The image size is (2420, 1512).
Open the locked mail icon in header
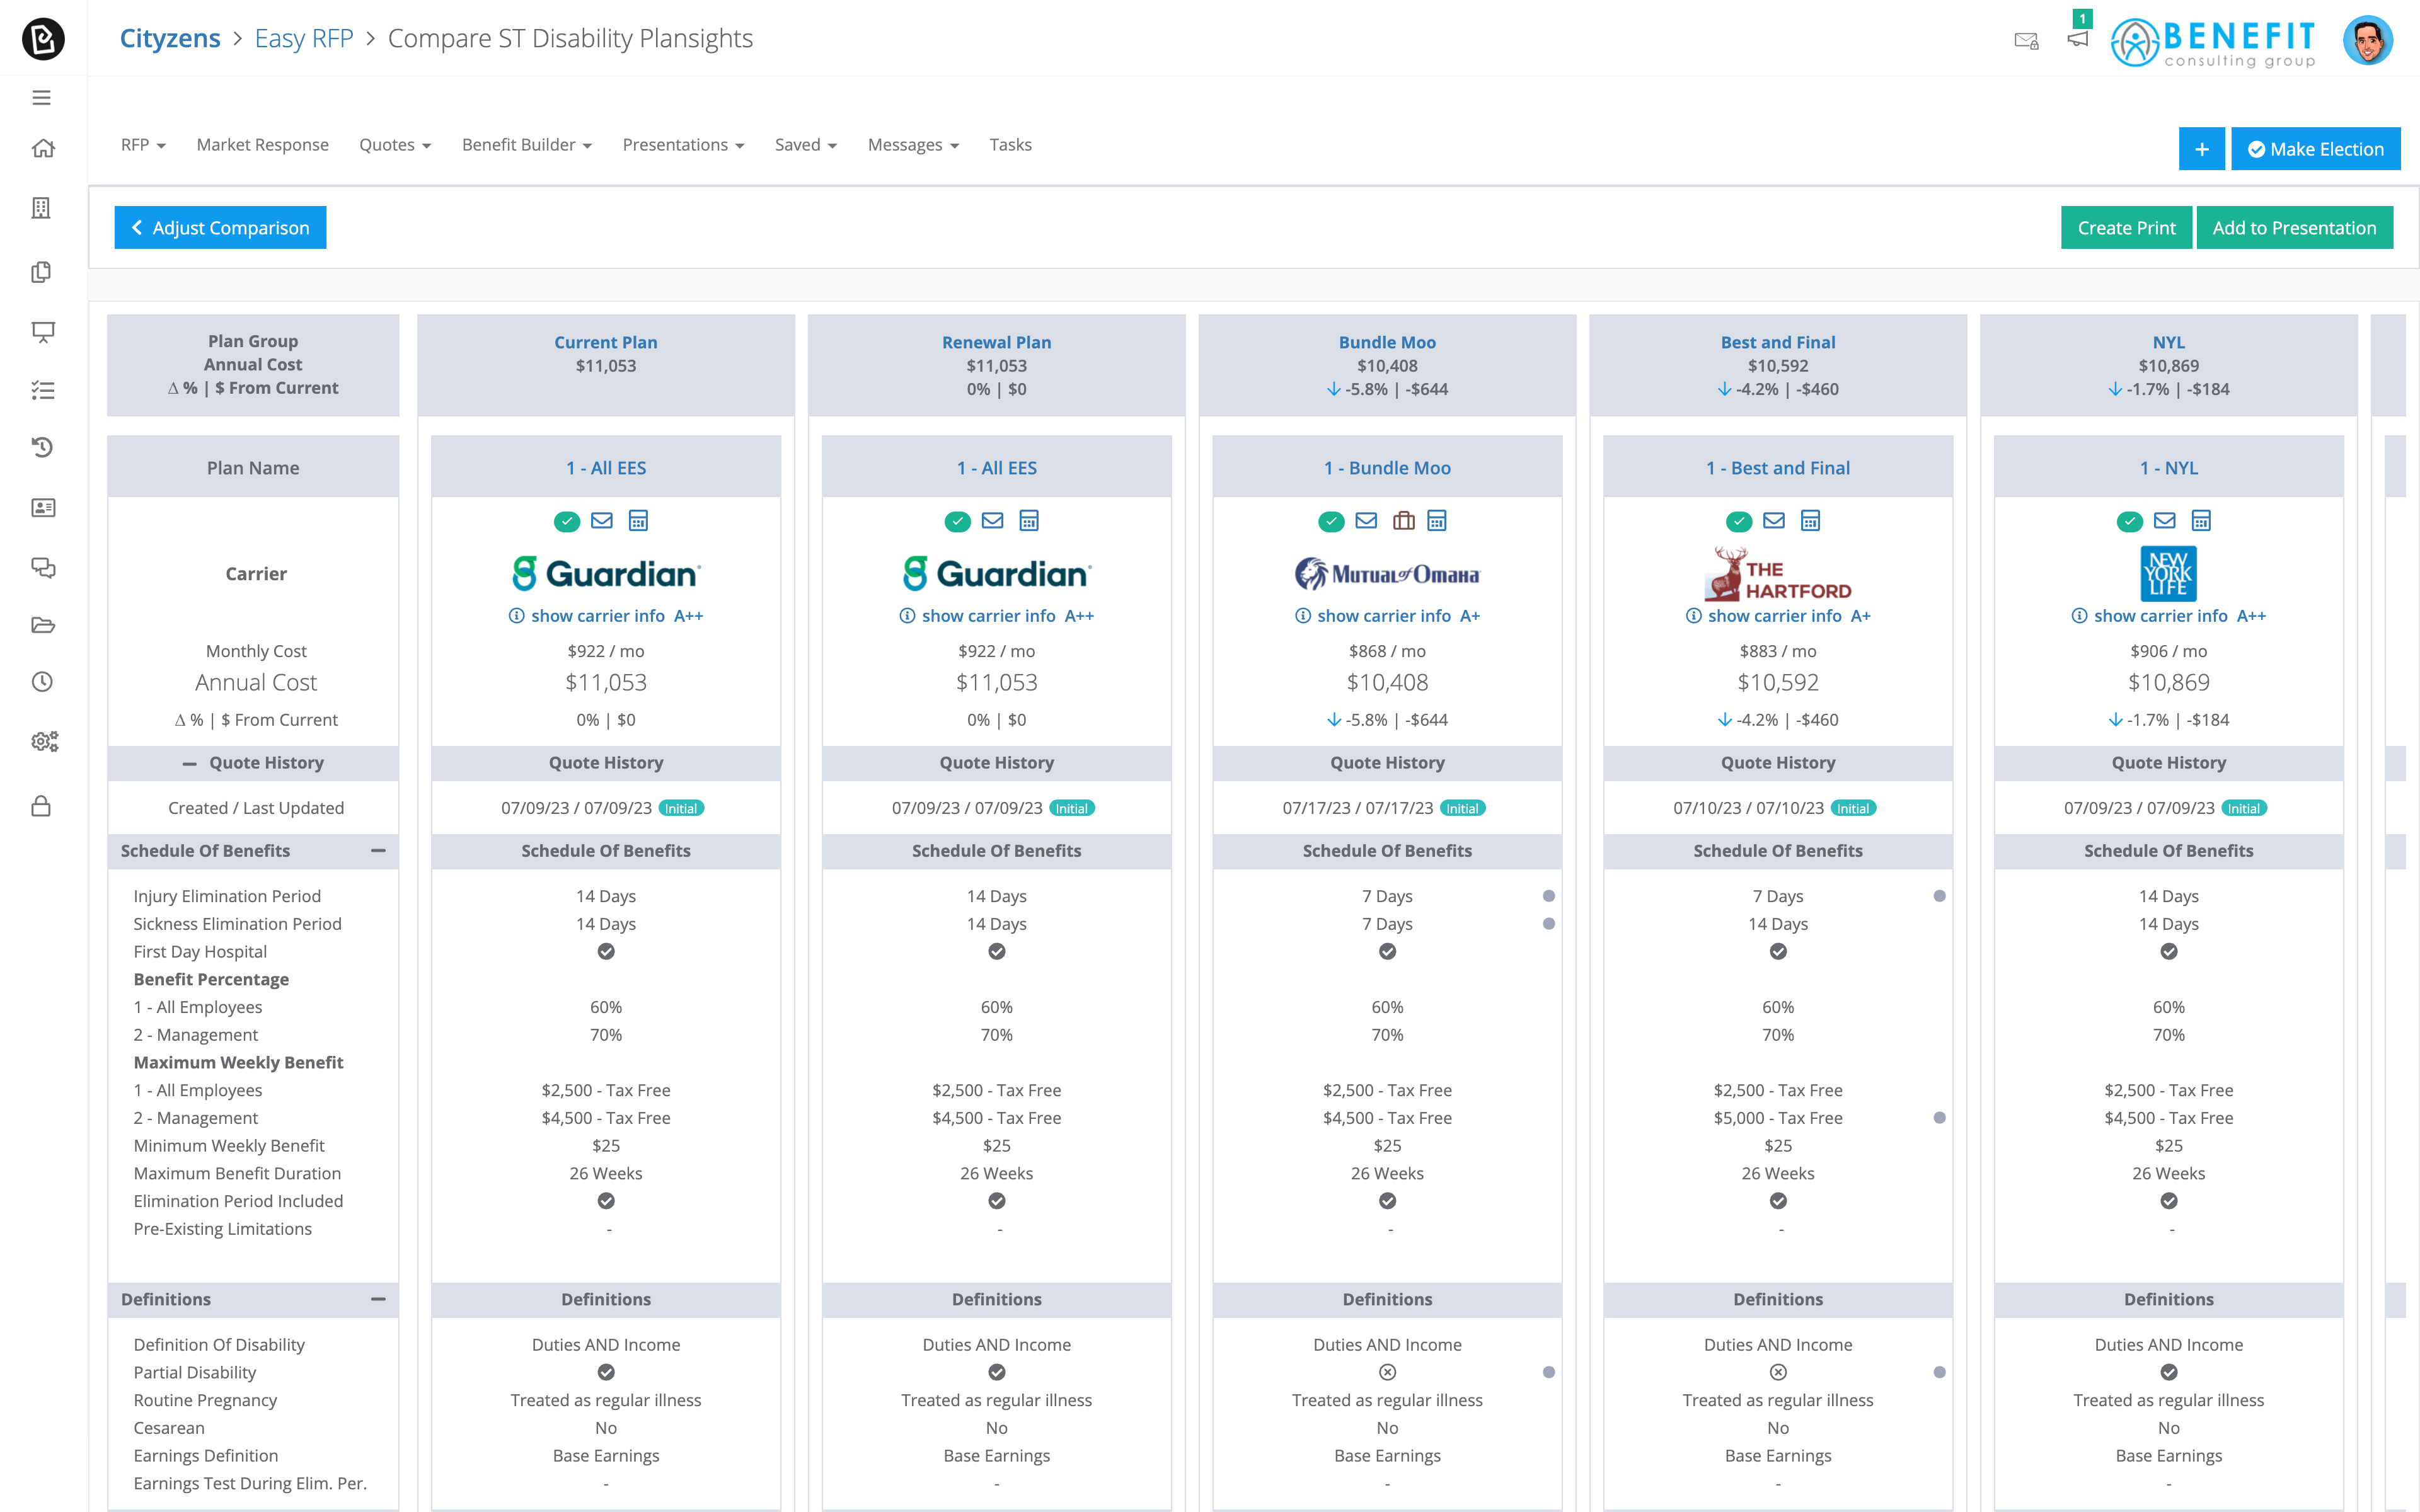2025,41
